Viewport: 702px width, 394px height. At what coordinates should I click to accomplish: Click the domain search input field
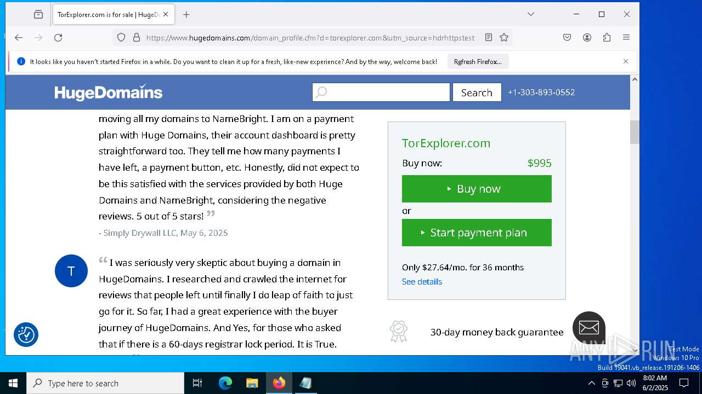click(x=381, y=92)
